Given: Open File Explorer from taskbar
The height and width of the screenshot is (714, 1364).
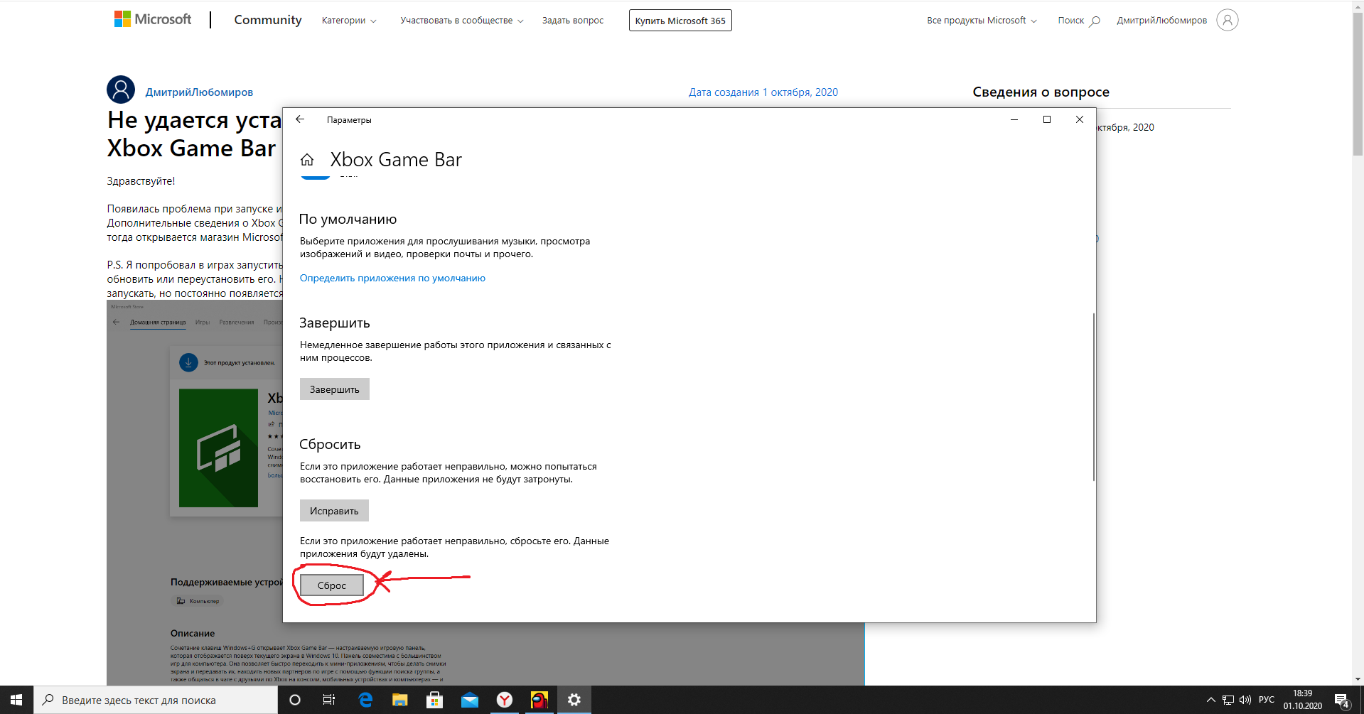Looking at the screenshot, I should coord(399,700).
